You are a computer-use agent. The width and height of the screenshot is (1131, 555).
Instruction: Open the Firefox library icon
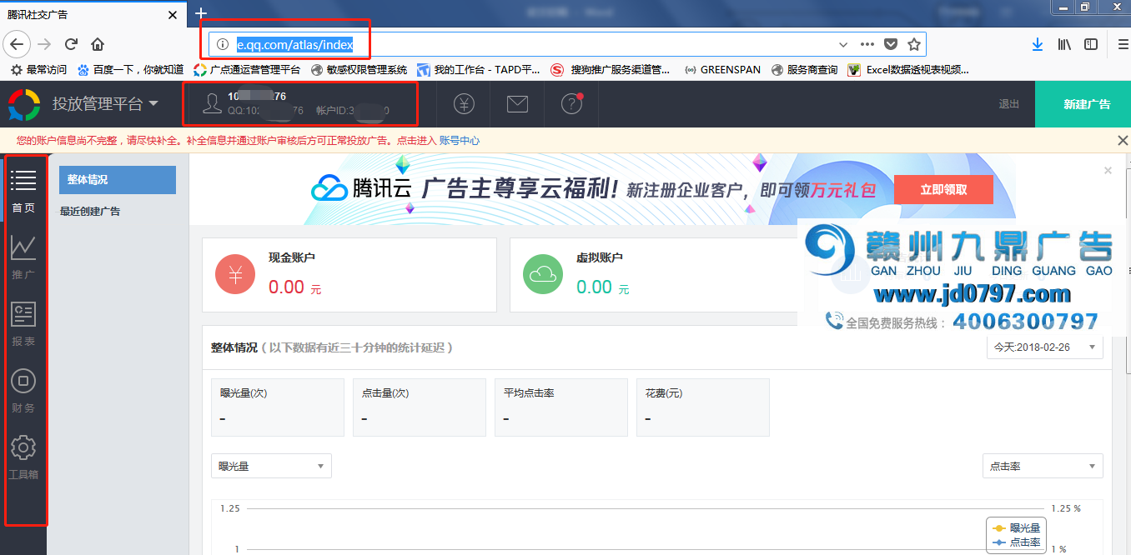tap(1064, 44)
